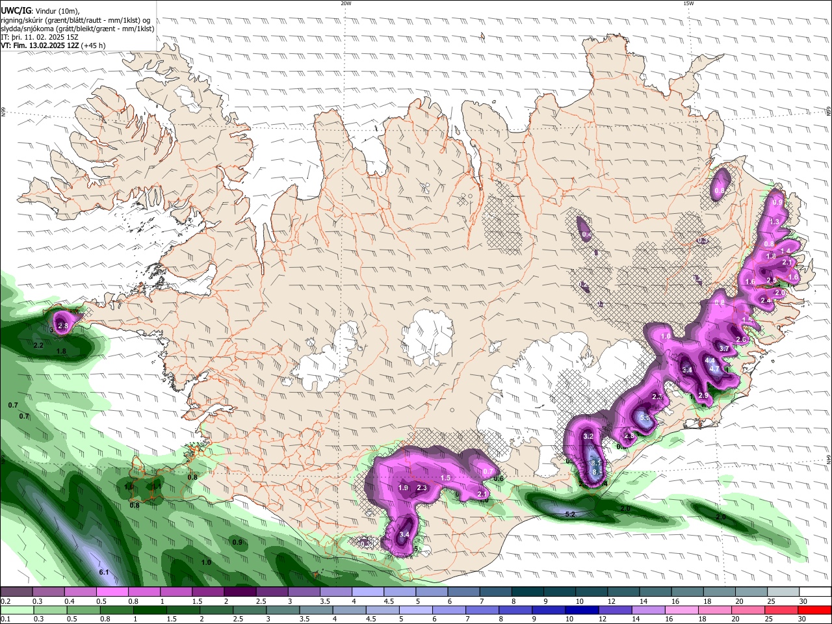Click the '15W' longitude label
This screenshot has width=832, height=624.
688,3
